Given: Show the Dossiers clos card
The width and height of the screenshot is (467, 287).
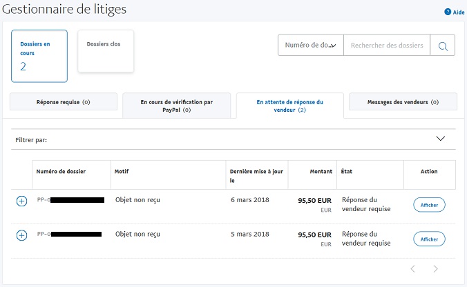Looking at the screenshot, I should point(106,51).
